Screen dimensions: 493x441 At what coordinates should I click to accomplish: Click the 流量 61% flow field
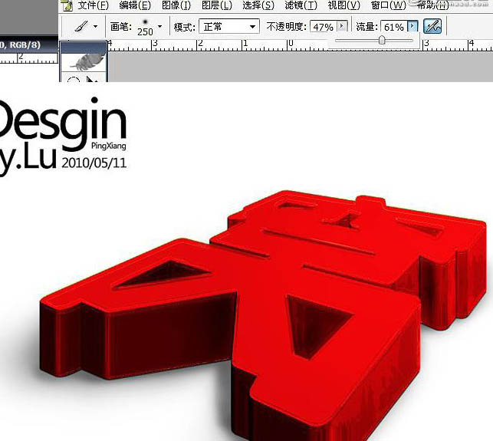(x=394, y=27)
